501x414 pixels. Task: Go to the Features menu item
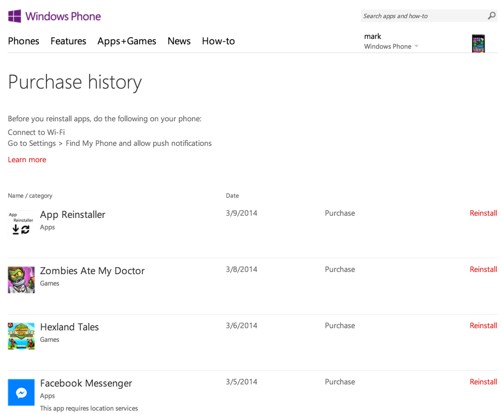68,41
